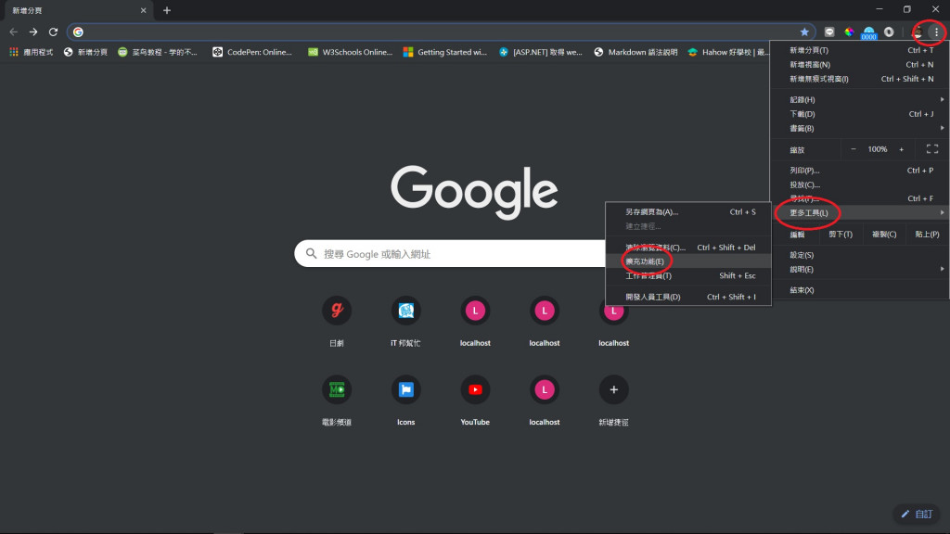Screen dimensions: 950x534
Task: Select 下載(D) downloads menu item
Action: coord(860,114)
